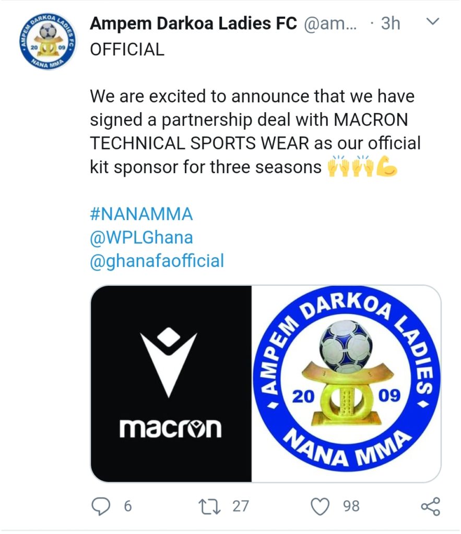Open the tweet's 3h timestamp

click(x=388, y=23)
